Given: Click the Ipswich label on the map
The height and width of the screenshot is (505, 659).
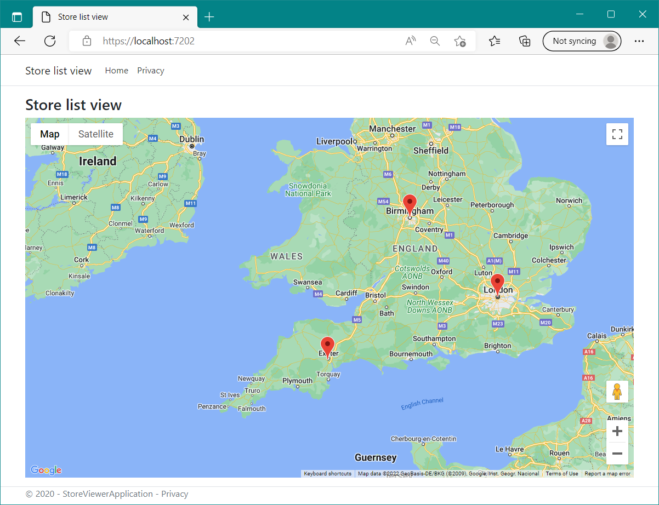Looking at the screenshot, I should pyautogui.click(x=561, y=247).
